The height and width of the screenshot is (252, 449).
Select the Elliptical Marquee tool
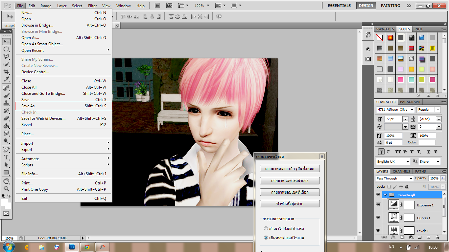[x=6, y=49]
